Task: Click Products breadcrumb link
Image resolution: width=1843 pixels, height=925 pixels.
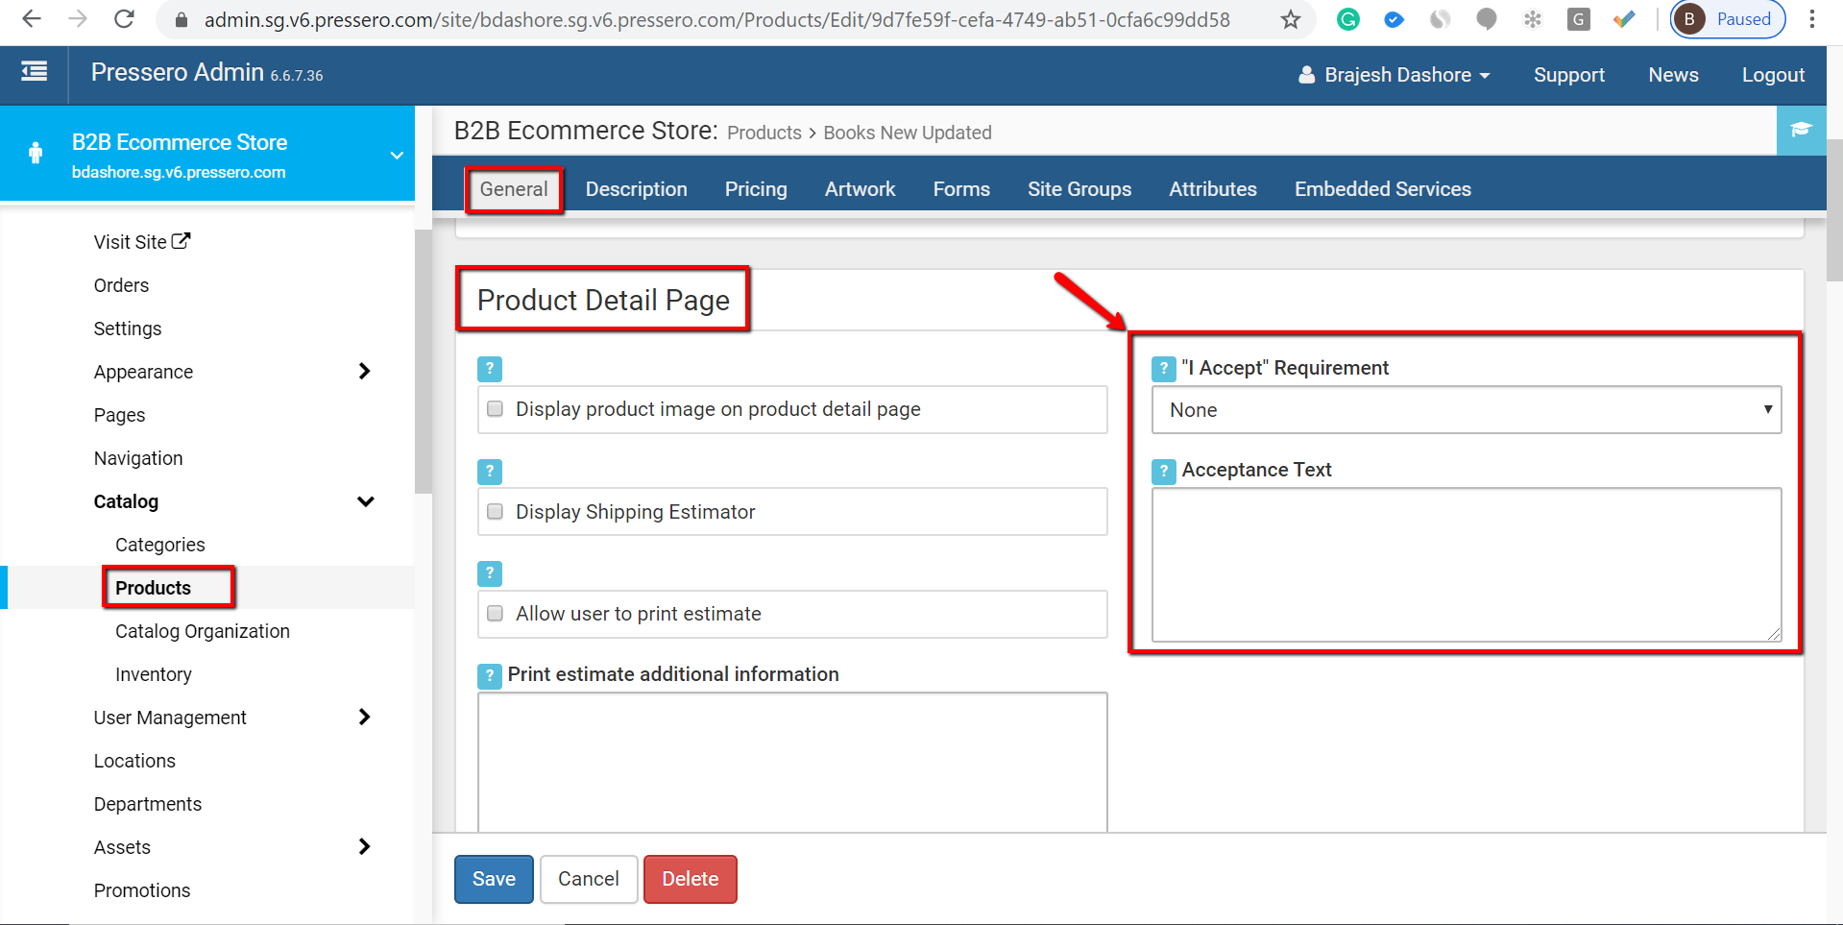Action: [x=764, y=133]
